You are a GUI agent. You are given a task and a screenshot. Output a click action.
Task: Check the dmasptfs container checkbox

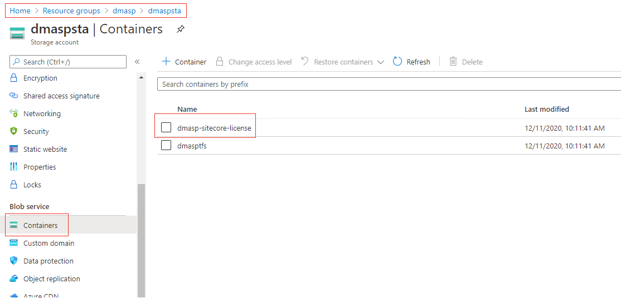click(x=166, y=145)
